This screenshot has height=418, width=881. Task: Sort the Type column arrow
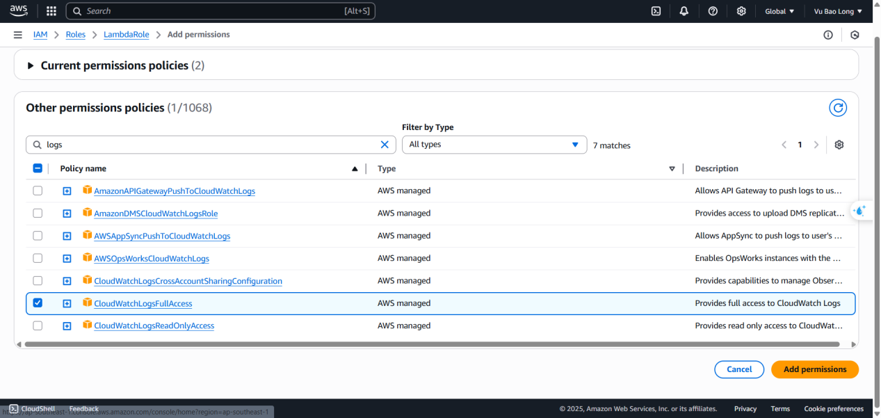672,169
